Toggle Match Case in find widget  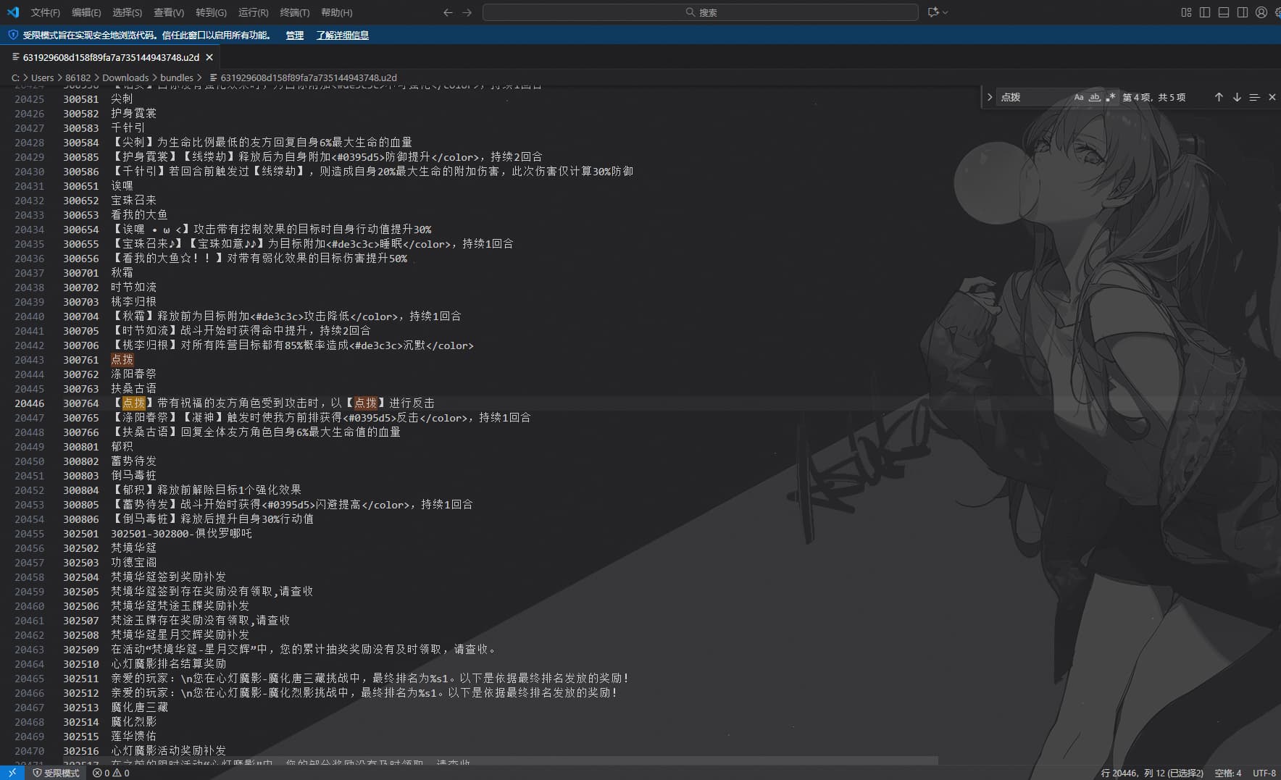1078,97
